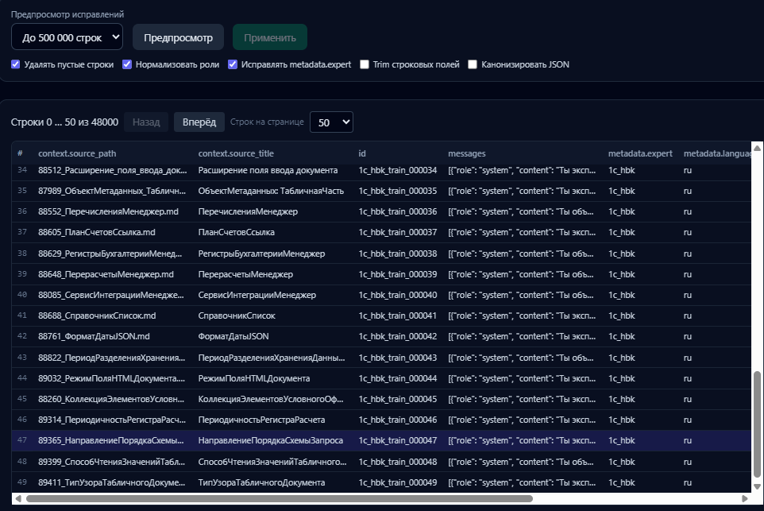Image resolution: width=764 pixels, height=511 pixels.
Task: Click id cell 1c_hbk_train_000038
Action: coord(398,254)
